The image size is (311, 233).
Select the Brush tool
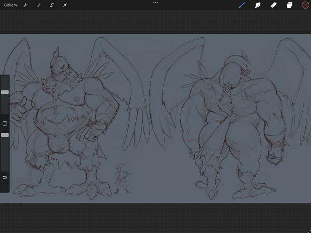(x=242, y=5)
